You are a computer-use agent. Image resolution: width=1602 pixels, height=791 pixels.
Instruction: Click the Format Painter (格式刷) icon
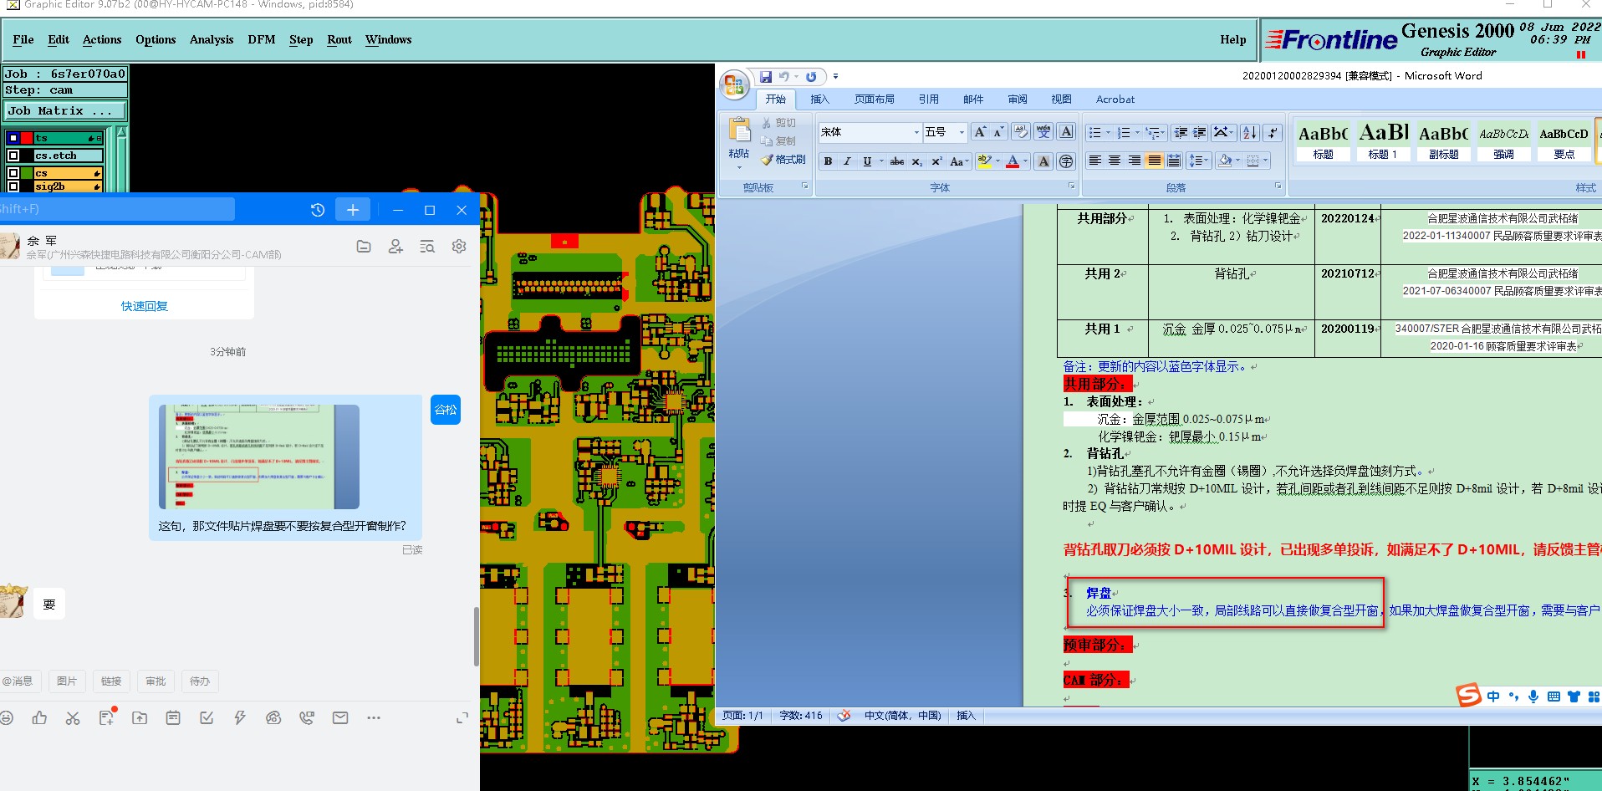tap(783, 159)
